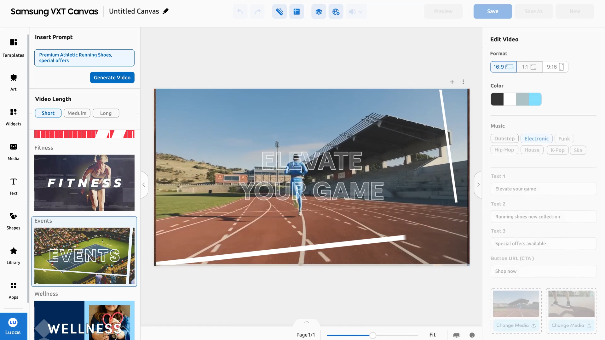Click the Preview button
Screen dimensions: 605x340
[x=443, y=11]
